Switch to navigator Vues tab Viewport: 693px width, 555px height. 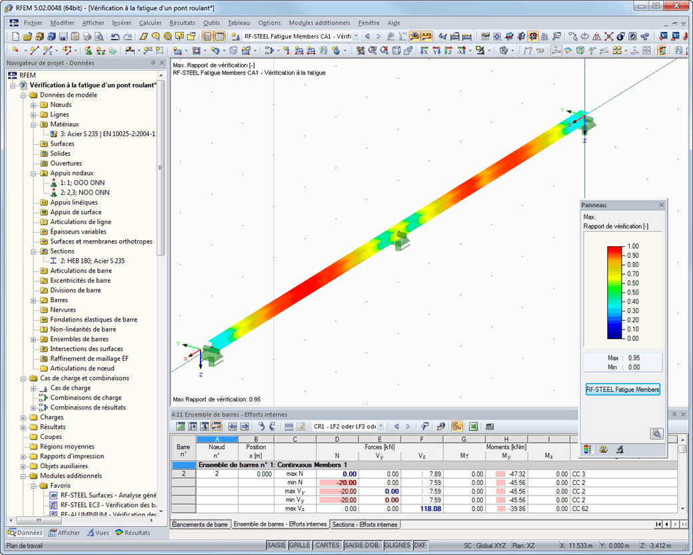(x=98, y=533)
